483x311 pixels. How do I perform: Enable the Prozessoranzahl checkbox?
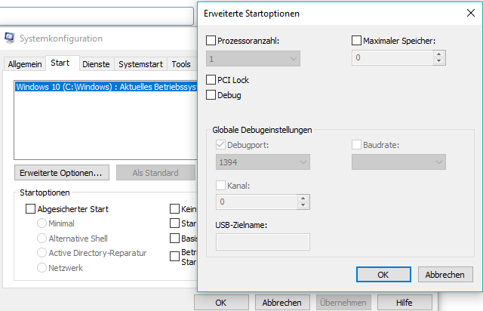(211, 40)
